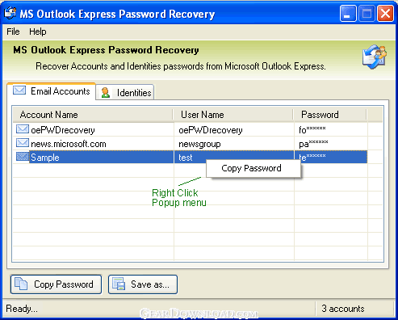Open the Help menu
This screenshot has width=398, height=320.
[x=38, y=32]
